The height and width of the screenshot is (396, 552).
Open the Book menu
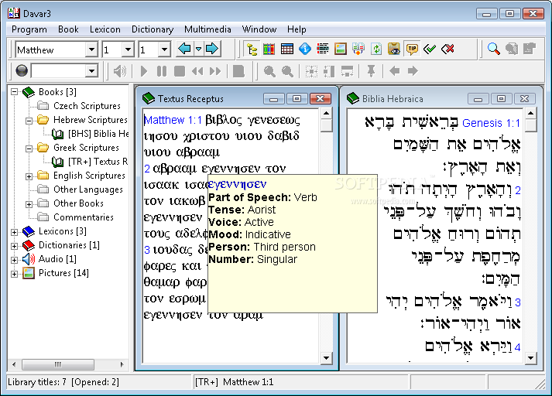pos(68,29)
